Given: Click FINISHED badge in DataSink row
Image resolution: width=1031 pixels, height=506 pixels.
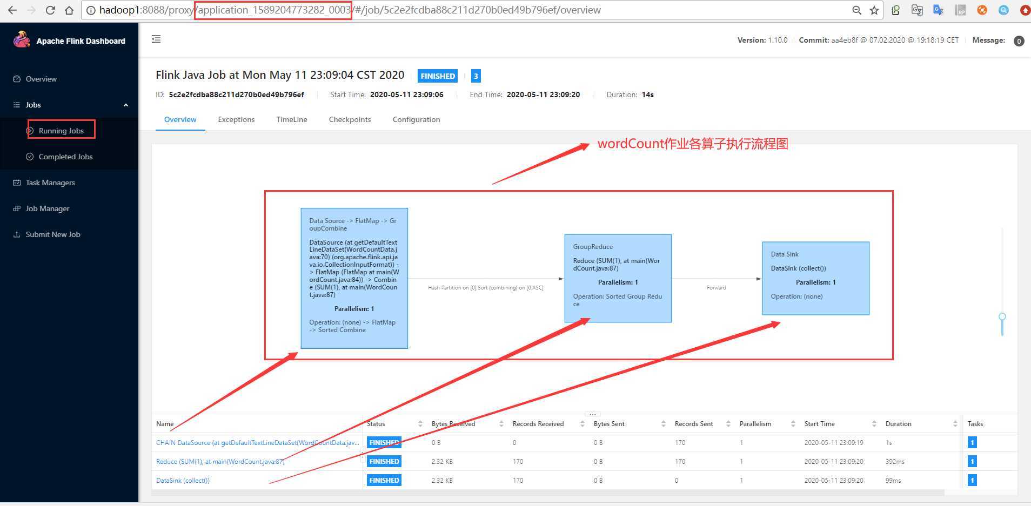Looking at the screenshot, I should 384,481.
